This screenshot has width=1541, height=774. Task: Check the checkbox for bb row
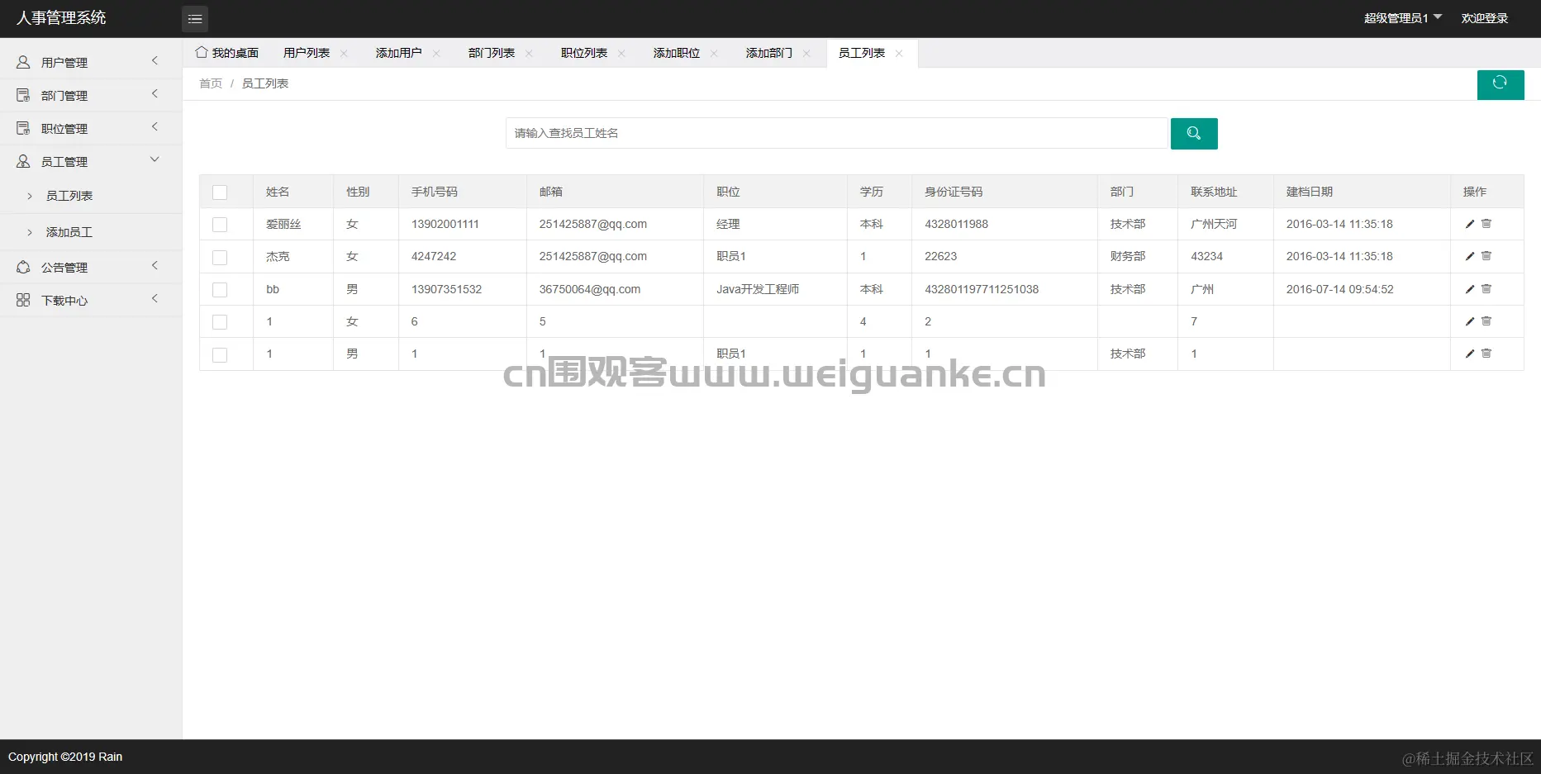click(x=220, y=290)
